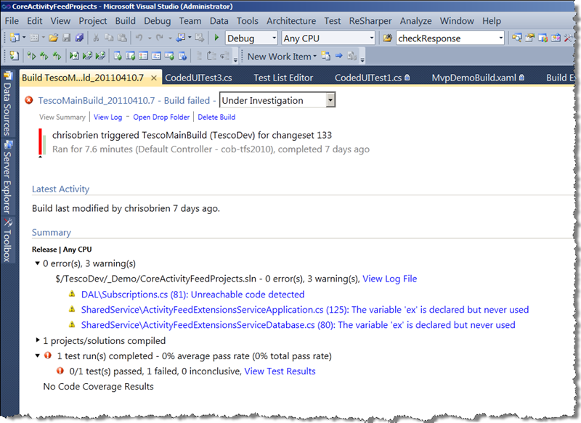Switch to the Test List Editor tab
Screen dimensions: 581x423
pyautogui.click(x=283, y=78)
